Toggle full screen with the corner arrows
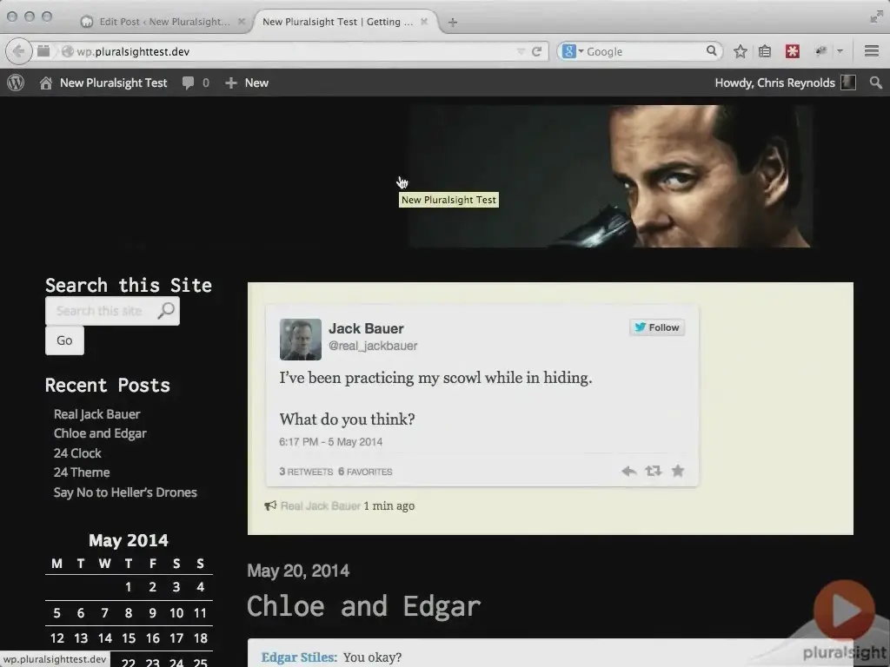Viewport: 890px width, 667px height. pyautogui.click(x=876, y=17)
